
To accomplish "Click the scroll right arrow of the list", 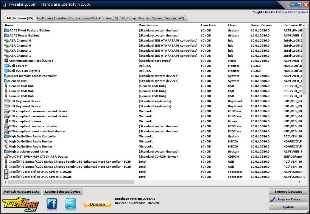I will pos(299,182).
